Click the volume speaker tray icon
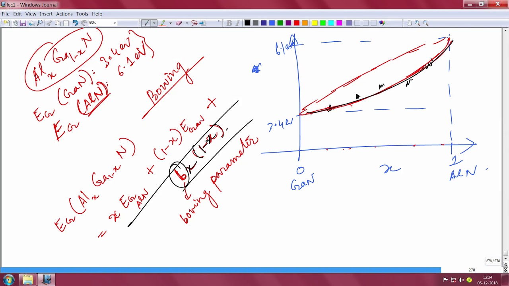509x286 pixels. (x=462, y=280)
